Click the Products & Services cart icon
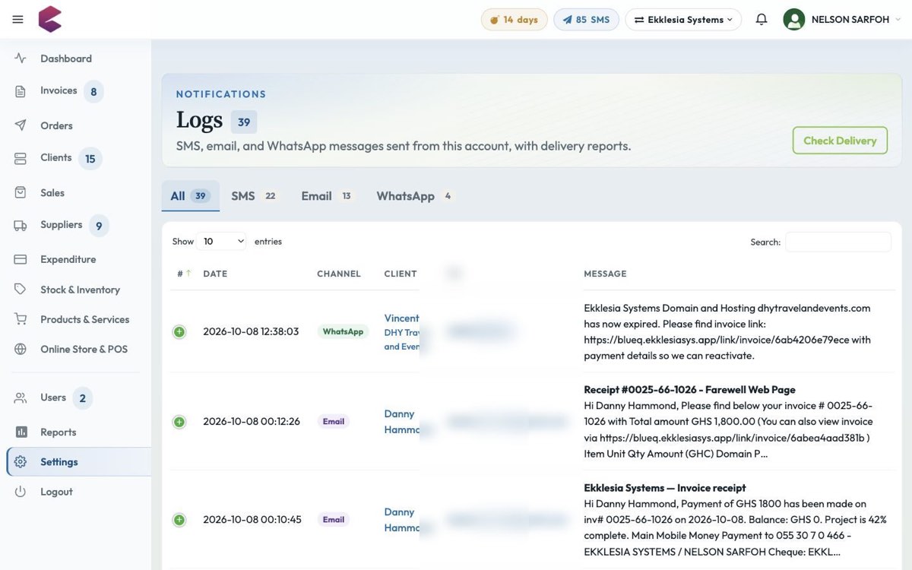912x570 pixels. click(x=21, y=319)
